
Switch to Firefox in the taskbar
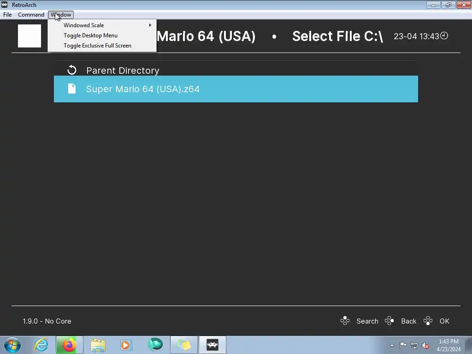coord(69,345)
